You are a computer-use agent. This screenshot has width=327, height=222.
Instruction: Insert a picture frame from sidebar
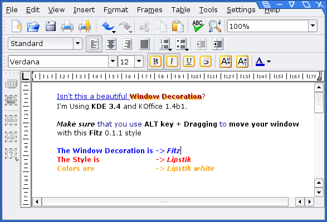tap(11, 100)
